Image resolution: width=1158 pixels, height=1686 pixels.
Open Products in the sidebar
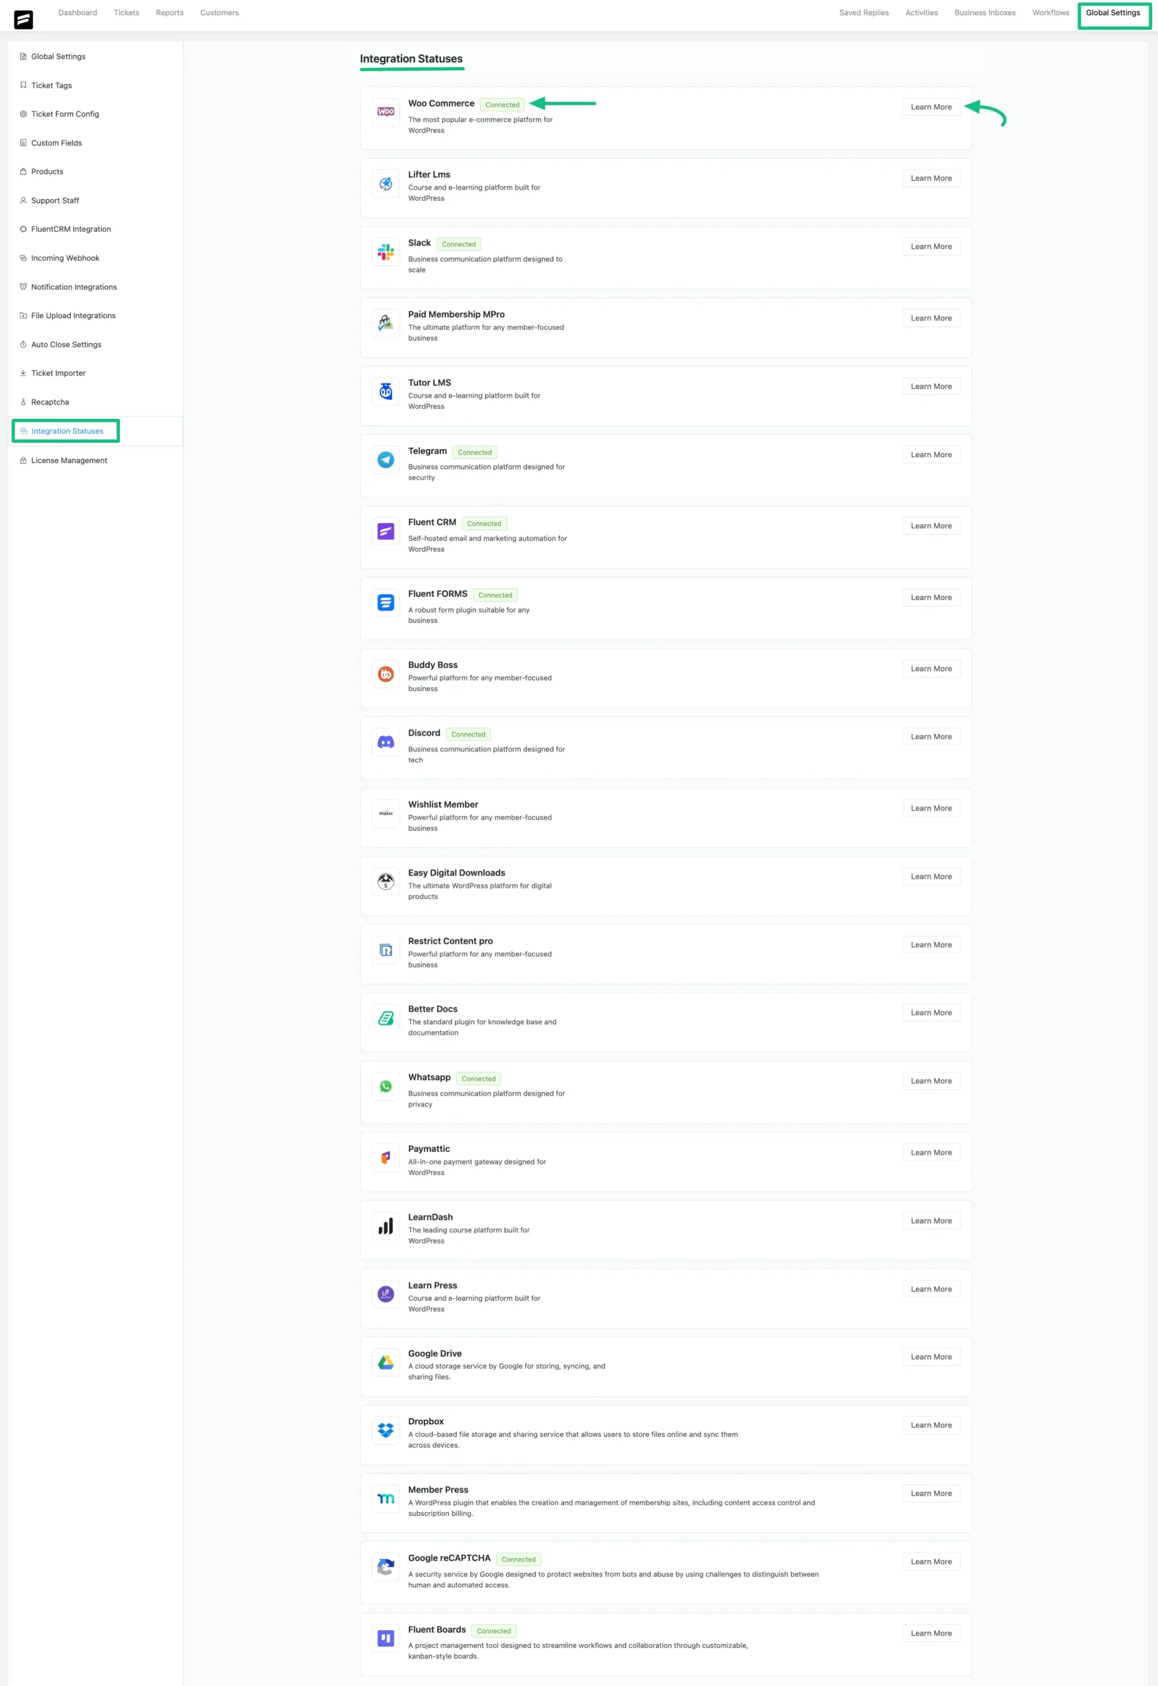[47, 172]
